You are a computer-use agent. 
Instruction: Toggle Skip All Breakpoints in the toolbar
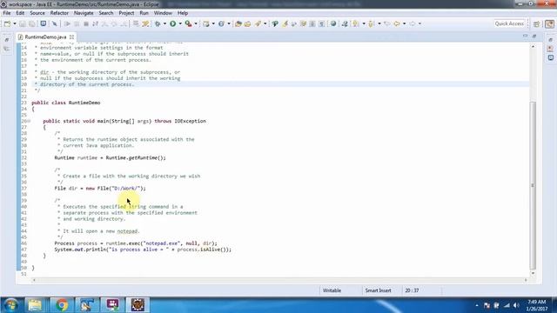[54, 23]
